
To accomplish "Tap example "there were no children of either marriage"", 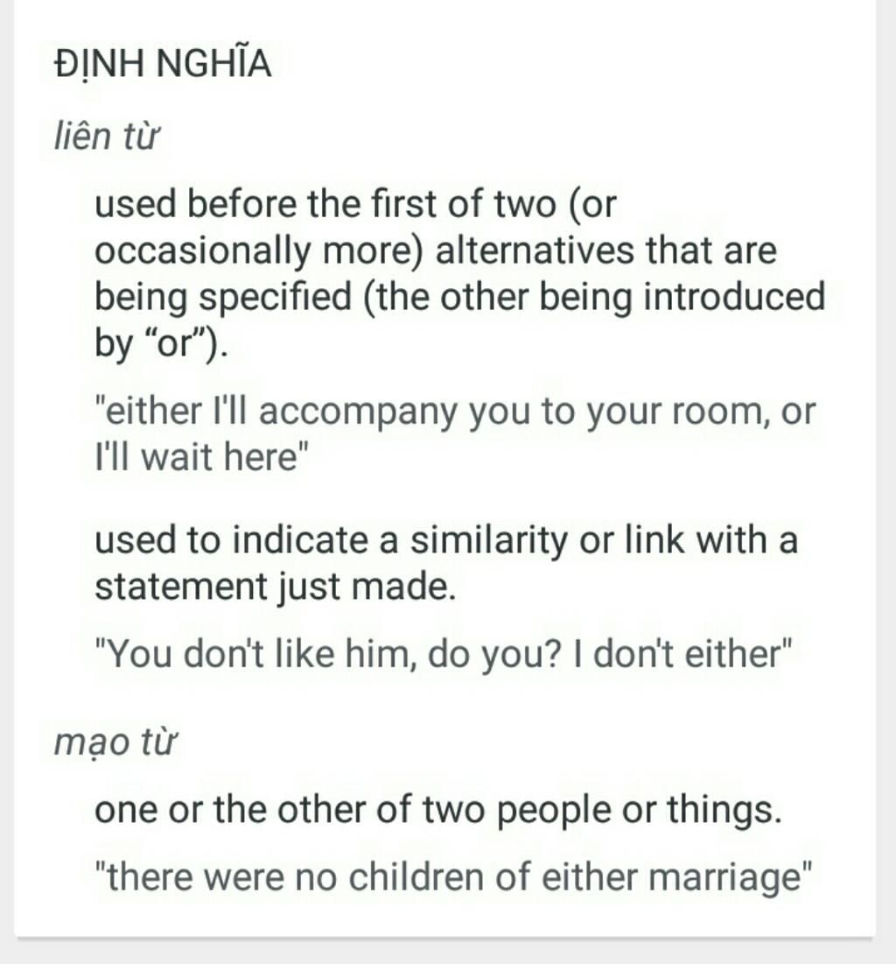I will [x=453, y=876].
